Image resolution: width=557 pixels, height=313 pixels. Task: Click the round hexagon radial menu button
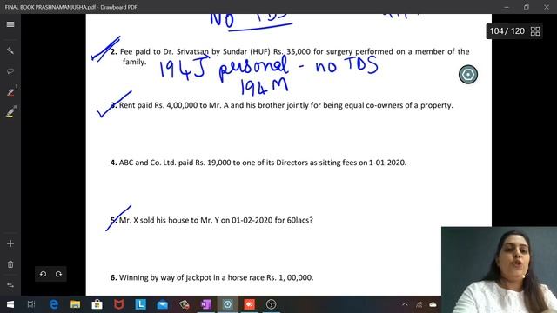pos(468,75)
